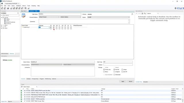The width and height of the screenshot is (184, 103).
Task: Enable the Generated checkbox
Action: tap(114, 75)
